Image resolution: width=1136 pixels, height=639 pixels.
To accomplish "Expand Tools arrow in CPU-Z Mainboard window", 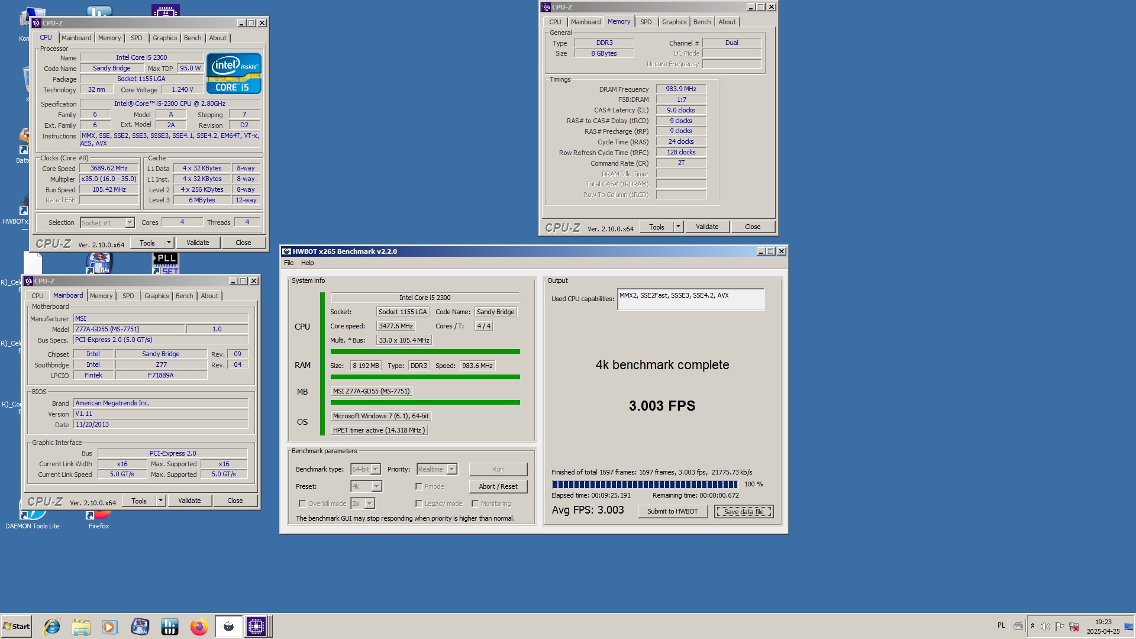I will (x=160, y=501).
